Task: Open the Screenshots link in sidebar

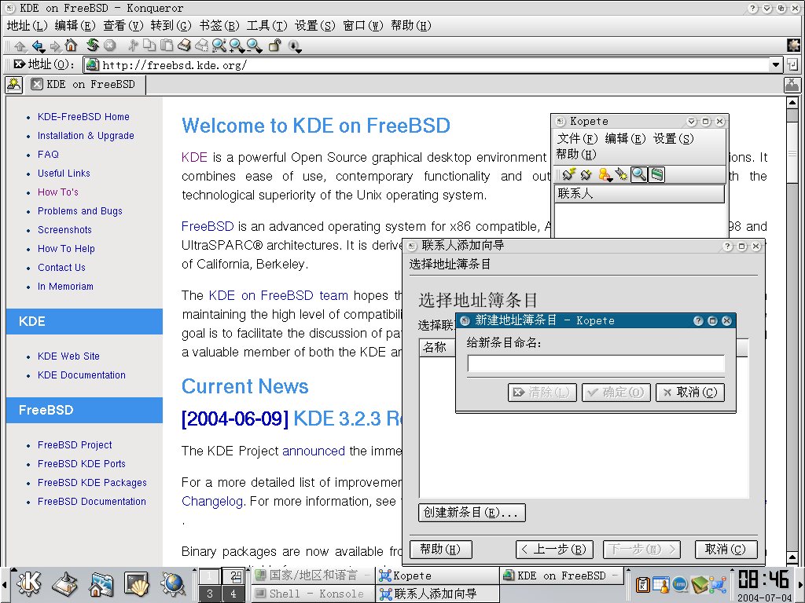Action: coord(64,230)
